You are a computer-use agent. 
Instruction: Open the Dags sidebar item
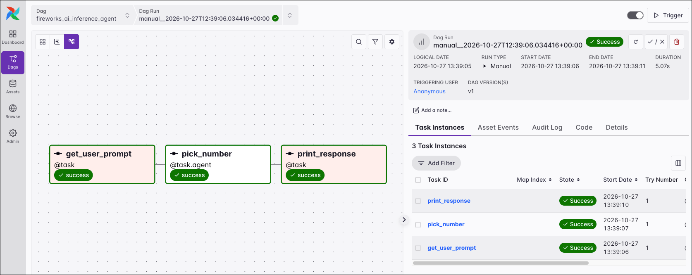tap(13, 63)
